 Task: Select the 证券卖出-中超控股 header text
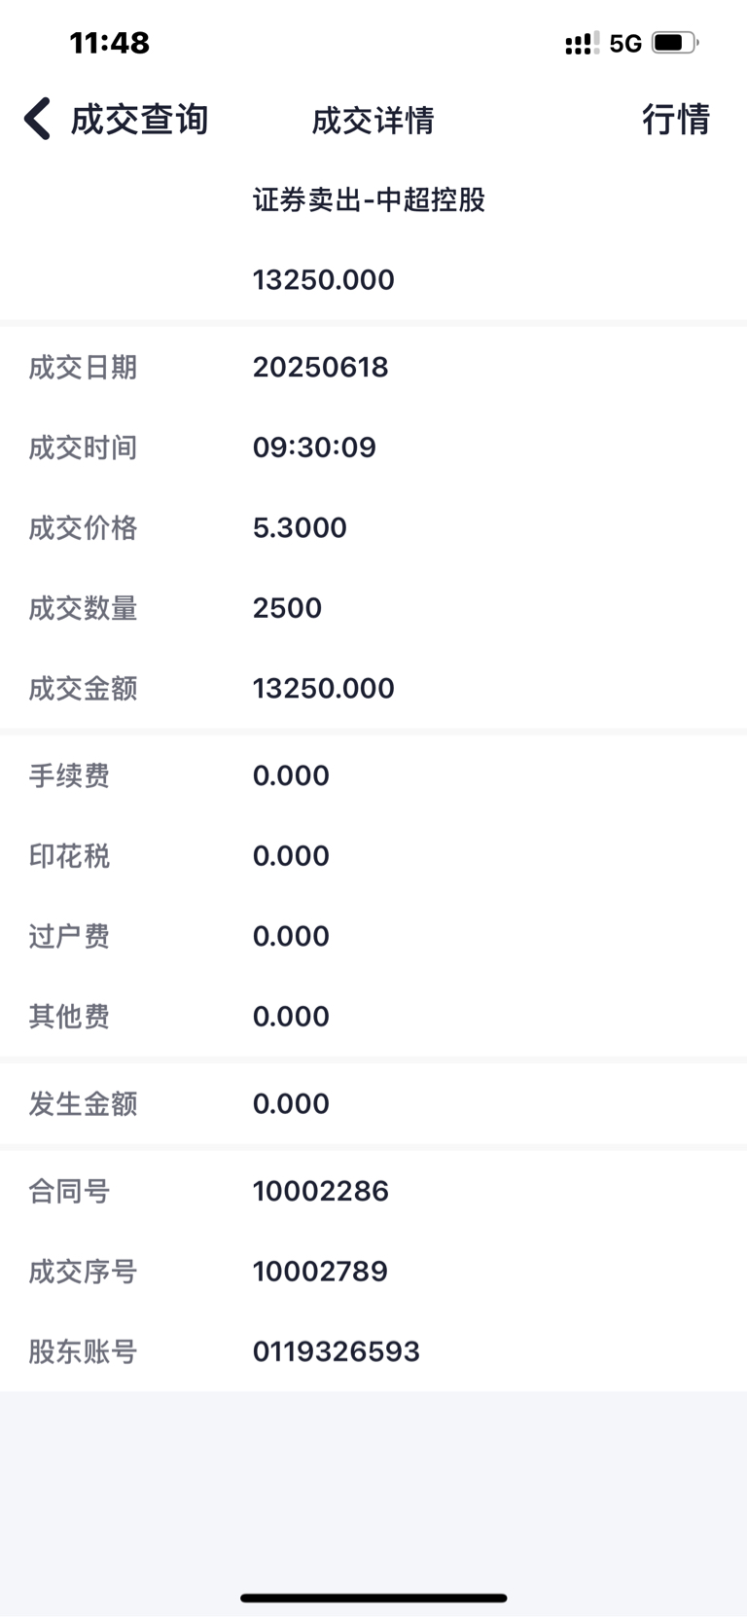click(369, 199)
